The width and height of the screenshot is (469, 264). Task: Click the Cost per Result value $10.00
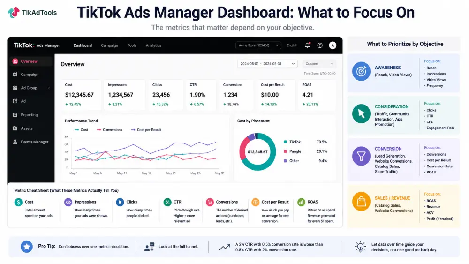pos(270,95)
